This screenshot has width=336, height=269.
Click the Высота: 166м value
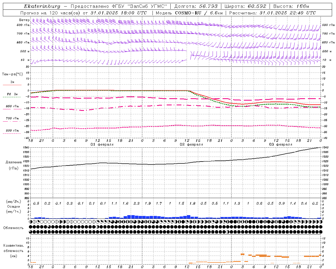[x=291, y=6]
